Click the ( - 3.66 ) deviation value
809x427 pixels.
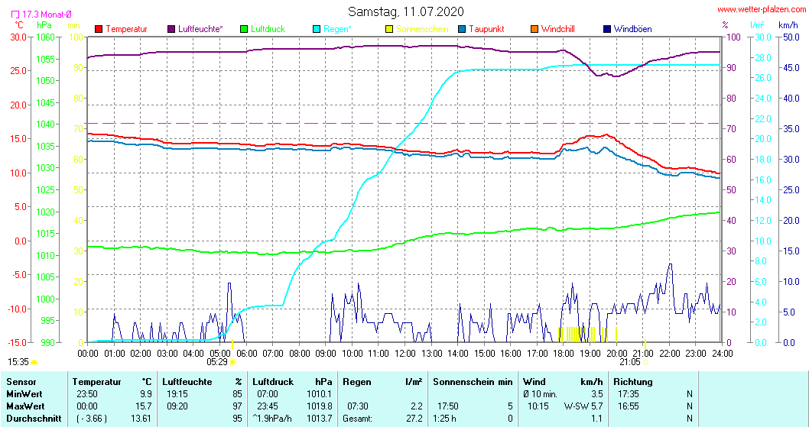pyautogui.click(x=93, y=419)
